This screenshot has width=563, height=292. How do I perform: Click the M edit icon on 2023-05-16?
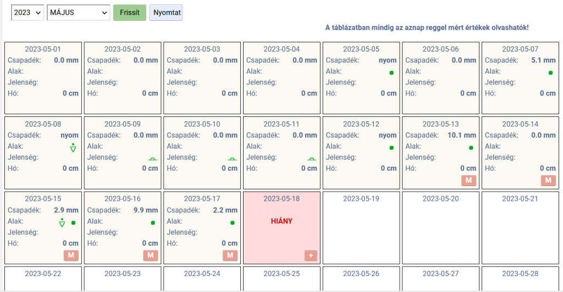coord(151,255)
